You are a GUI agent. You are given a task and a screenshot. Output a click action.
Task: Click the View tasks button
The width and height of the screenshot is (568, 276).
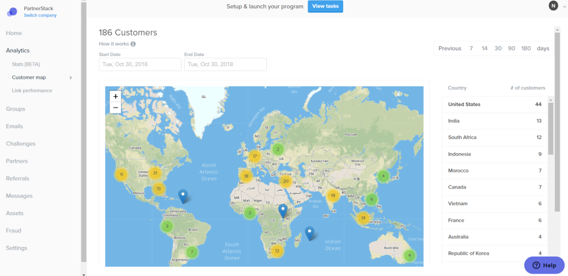(325, 7)
